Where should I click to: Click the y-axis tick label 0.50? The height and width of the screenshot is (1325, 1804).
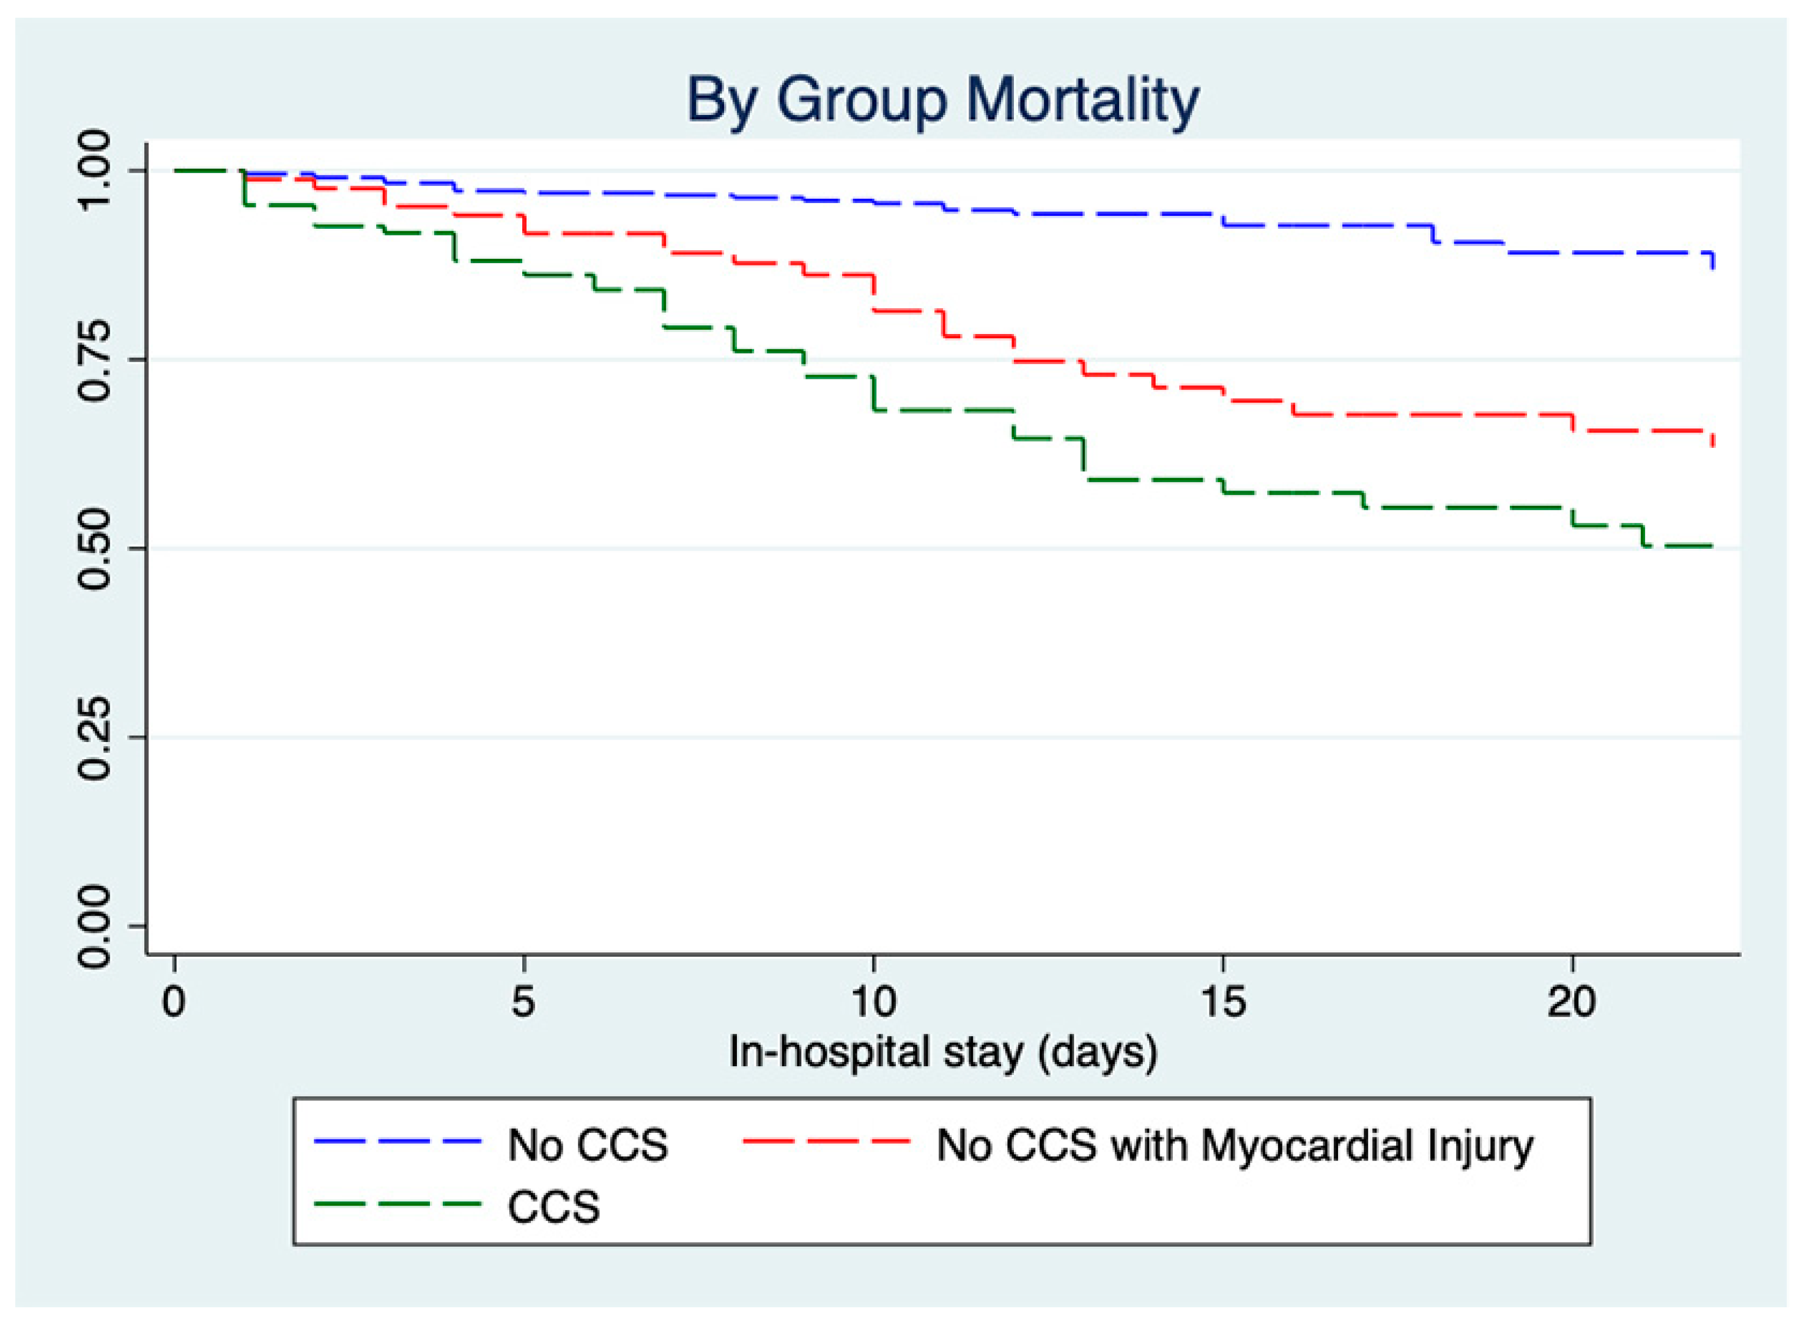(95, 549)
